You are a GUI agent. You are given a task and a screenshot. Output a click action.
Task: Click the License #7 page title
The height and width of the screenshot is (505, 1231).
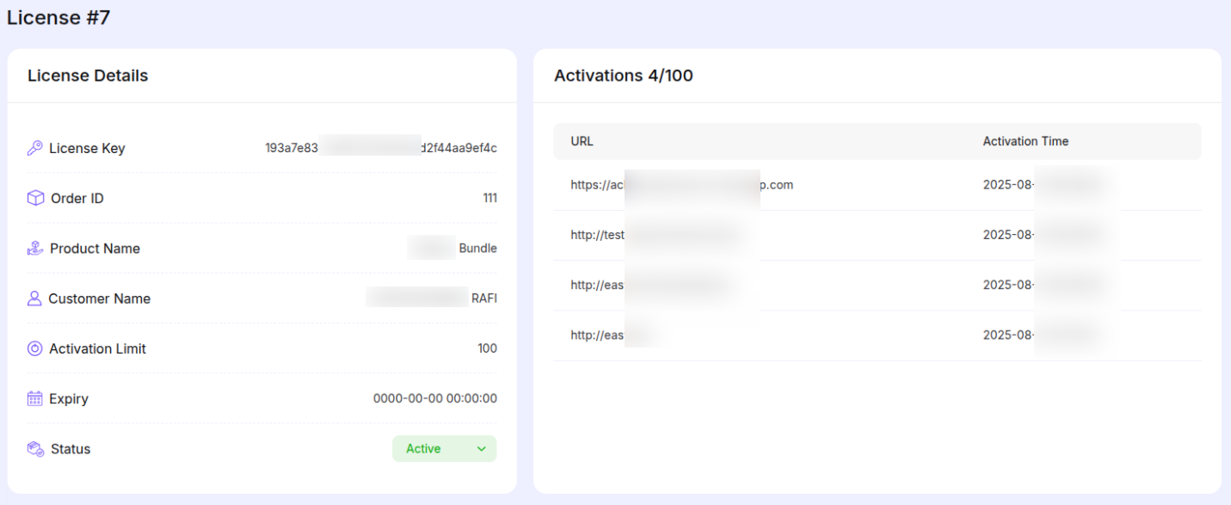click(x=58, y=17)
